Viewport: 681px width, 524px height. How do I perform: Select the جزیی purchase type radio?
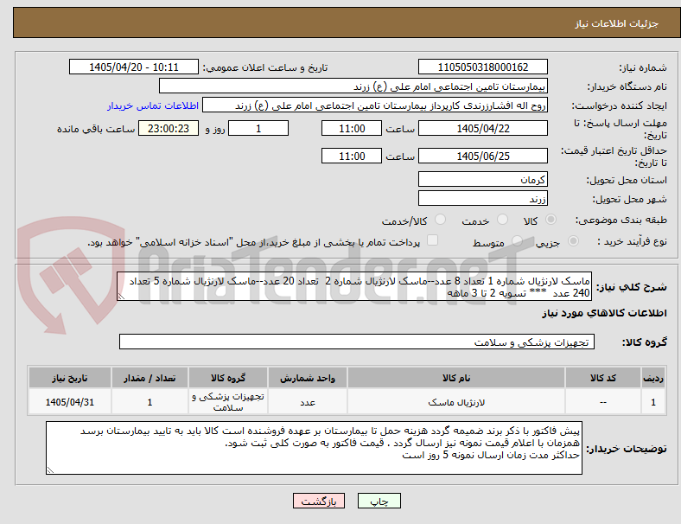tap(573, 241)
